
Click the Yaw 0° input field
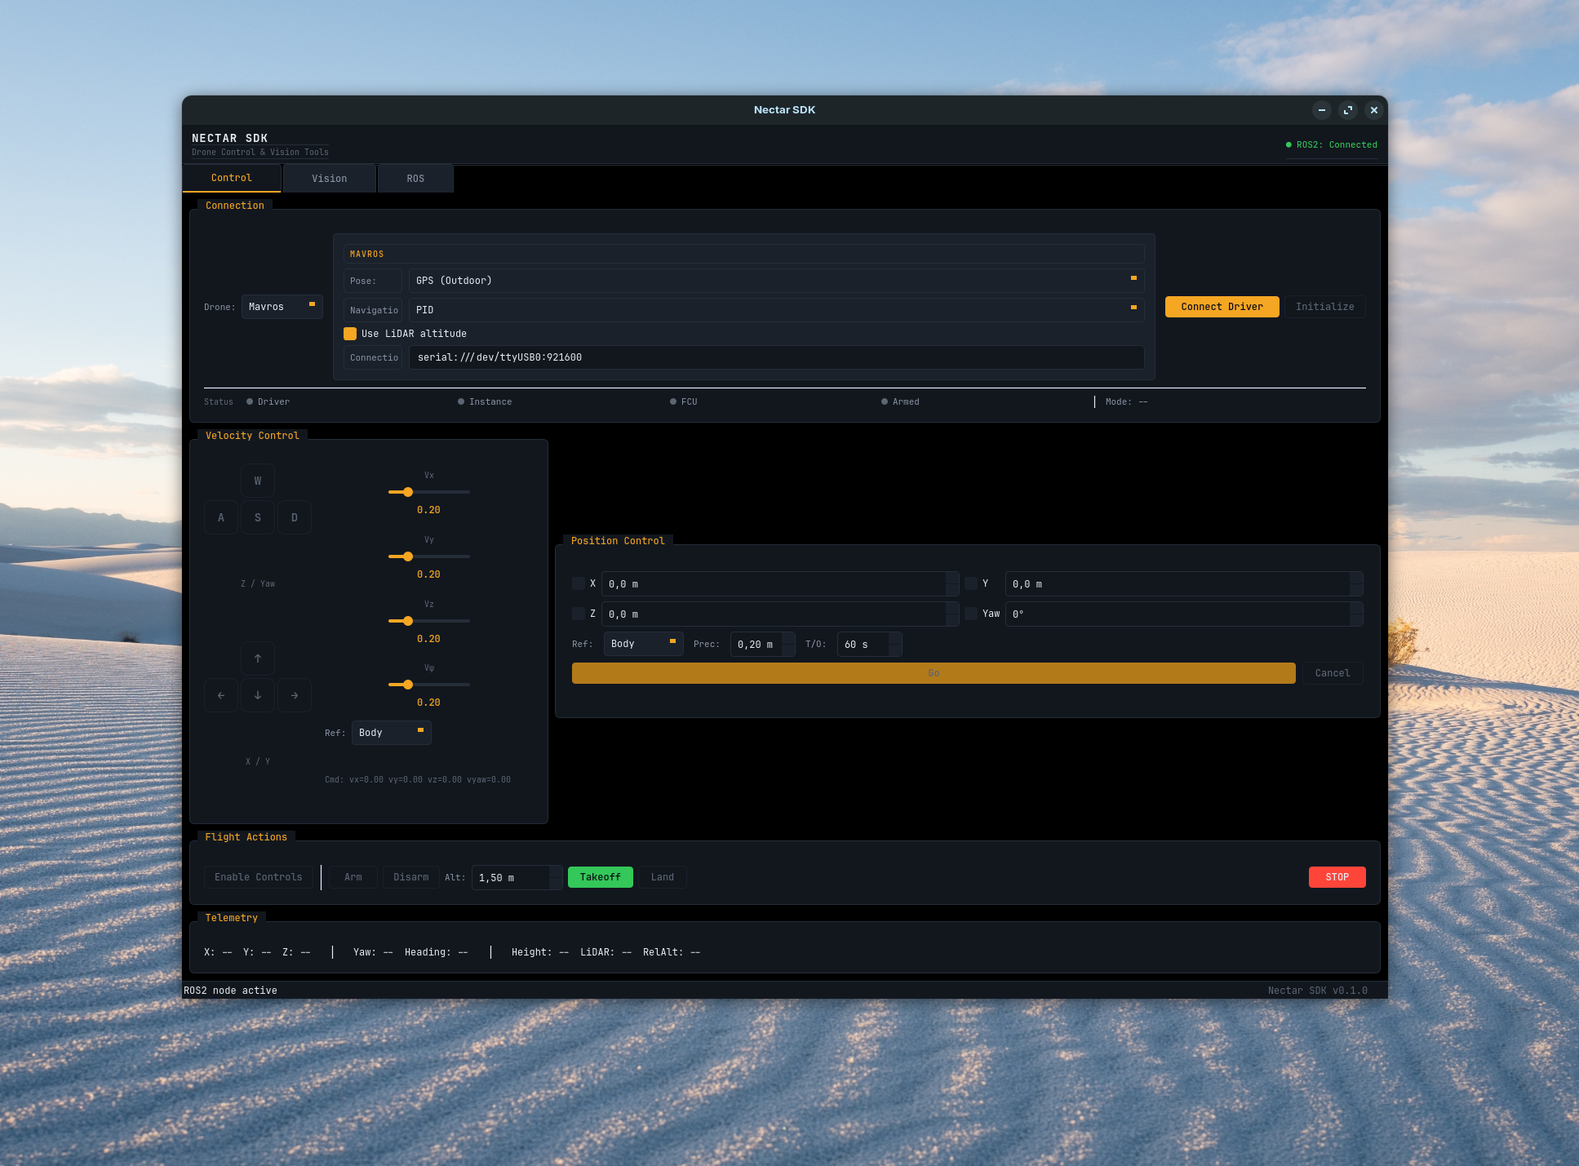click(1184, 614)
